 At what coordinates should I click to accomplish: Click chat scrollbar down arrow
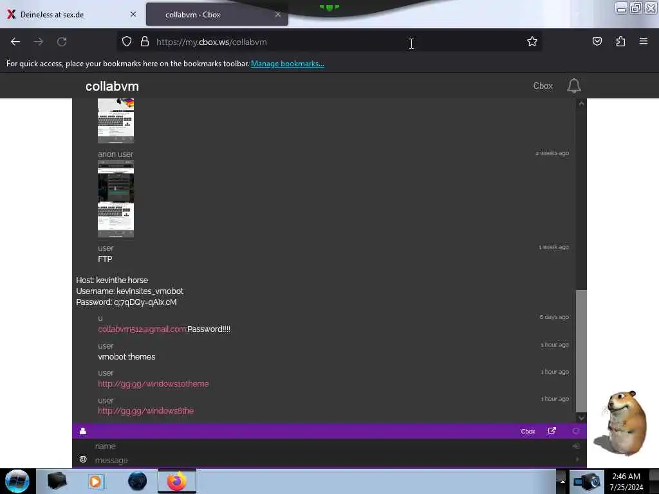581,417
